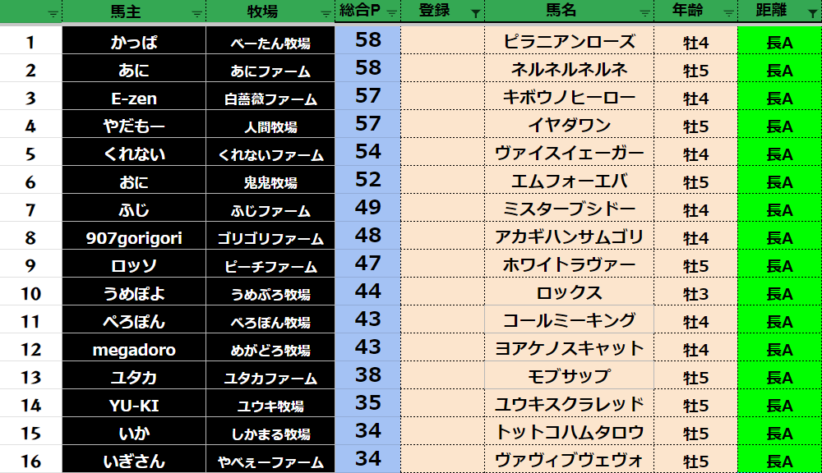Viewport: 822px width, 473px height.
Task: Select rank number 16 cell
Action: [31, 461]
